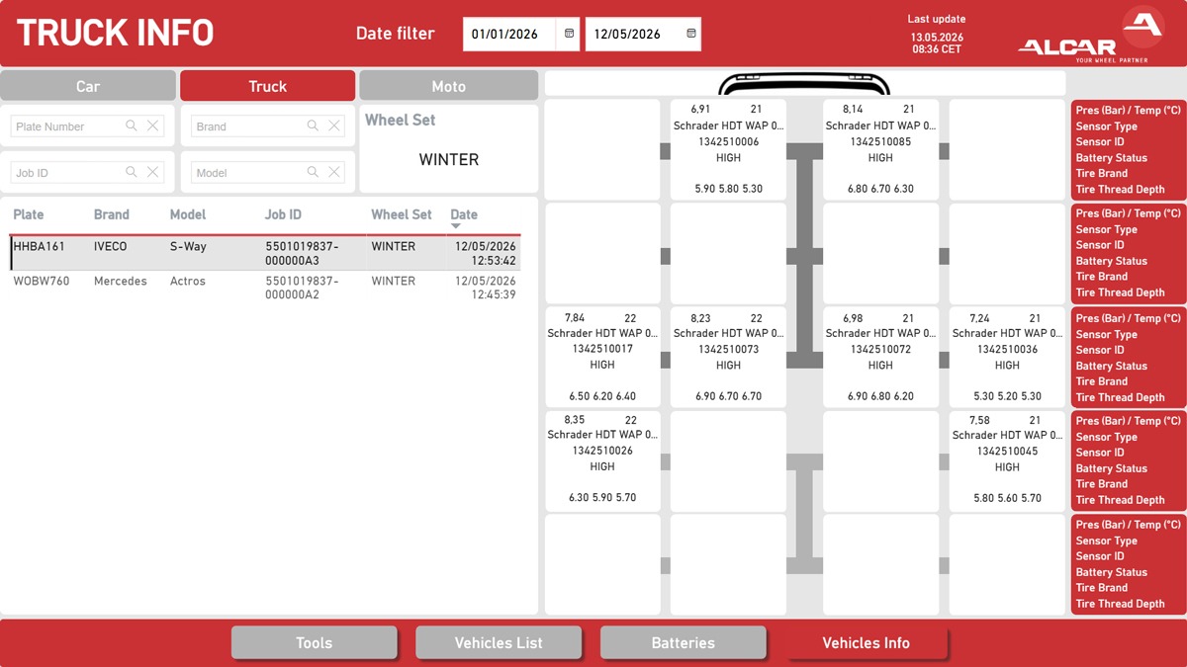
Task: Clear the Plate Number field with X icon
Action: [x=153, y=125]
